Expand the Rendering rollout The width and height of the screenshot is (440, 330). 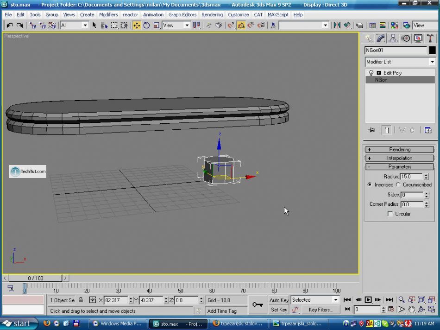[400, 149]
